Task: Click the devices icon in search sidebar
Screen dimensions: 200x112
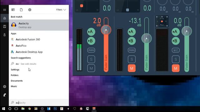Action: [x=5, y=35]
